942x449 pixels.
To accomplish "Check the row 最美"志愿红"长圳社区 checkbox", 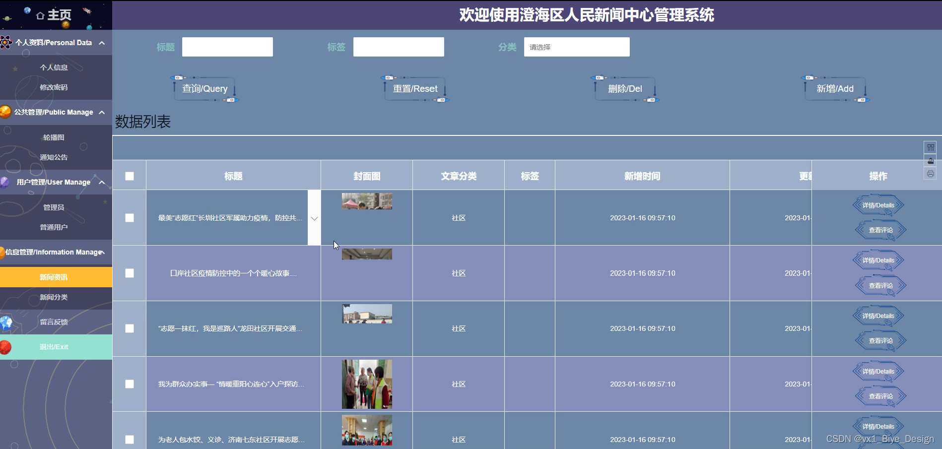I will 130,218.
